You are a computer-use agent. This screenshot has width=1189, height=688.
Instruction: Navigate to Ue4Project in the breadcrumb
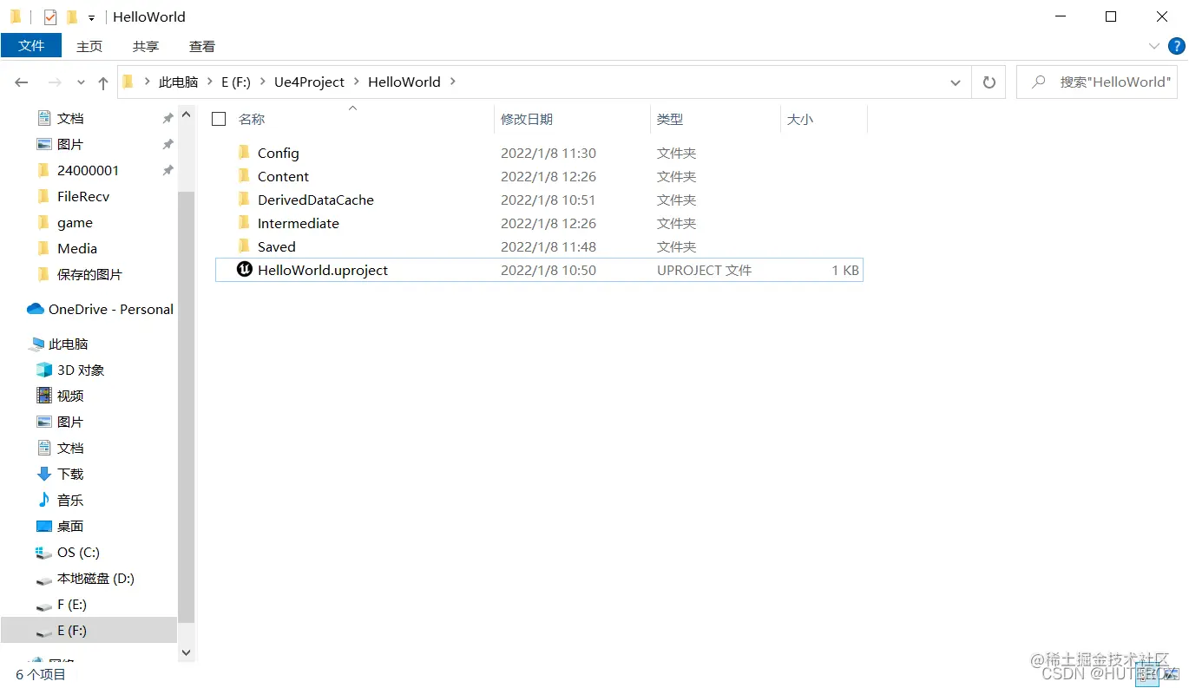310,82
